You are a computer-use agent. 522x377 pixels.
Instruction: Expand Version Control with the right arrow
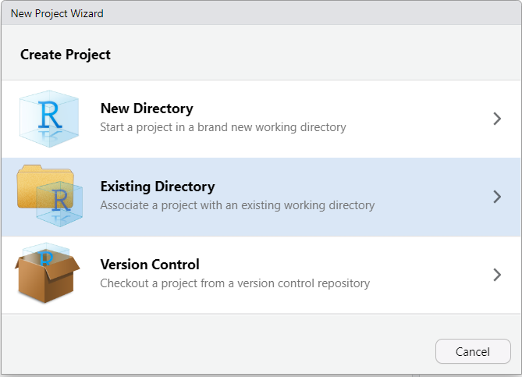497,275
